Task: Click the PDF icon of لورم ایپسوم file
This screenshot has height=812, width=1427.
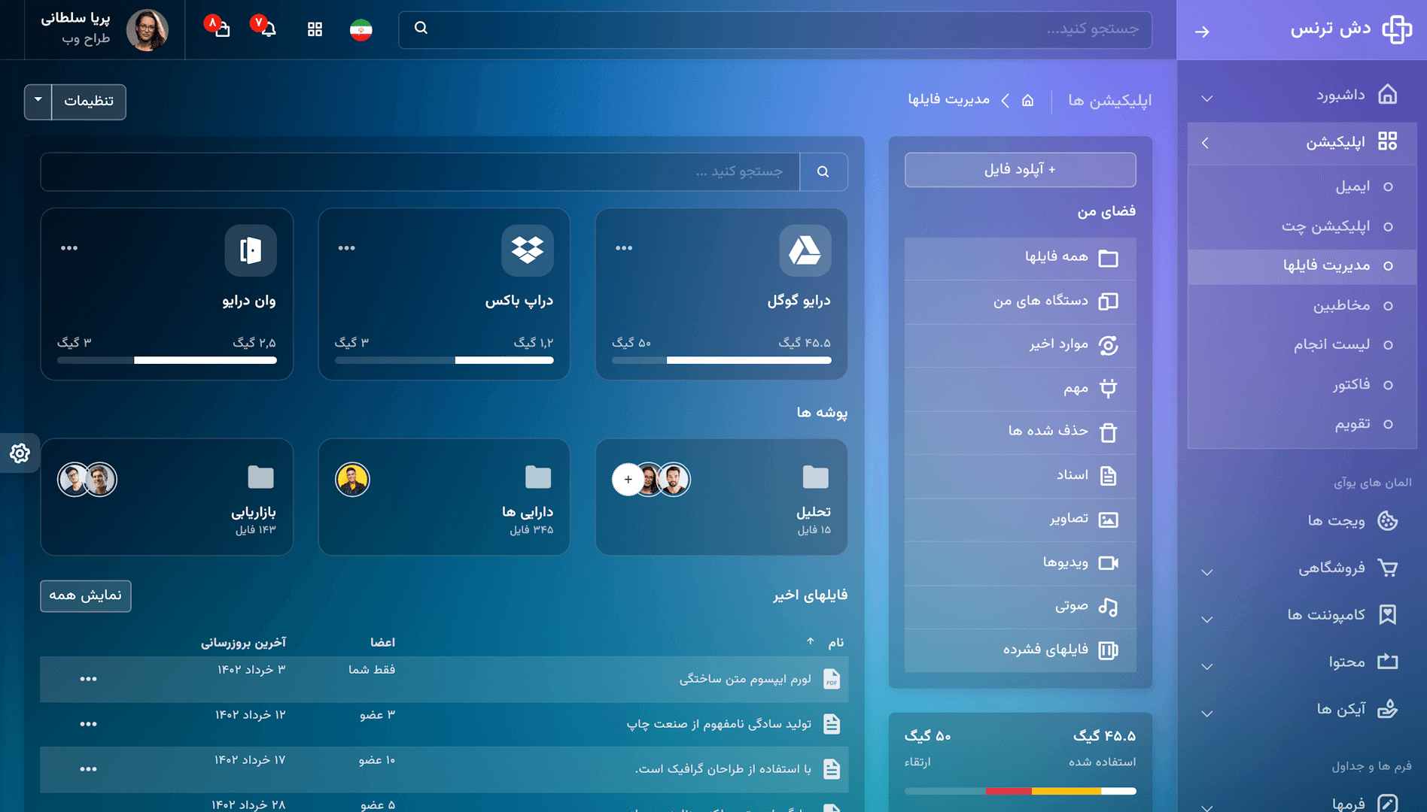Action: click(832, 679)
